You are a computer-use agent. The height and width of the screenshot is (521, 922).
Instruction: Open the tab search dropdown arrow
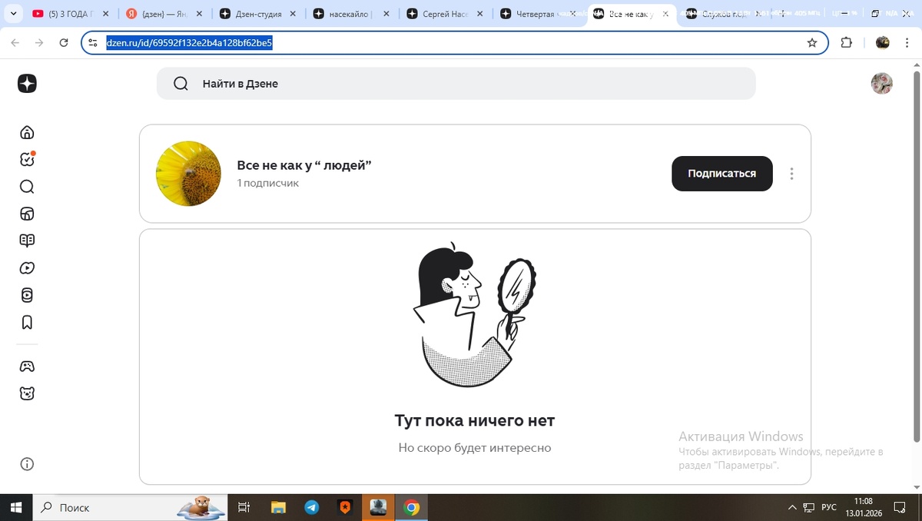13,14
